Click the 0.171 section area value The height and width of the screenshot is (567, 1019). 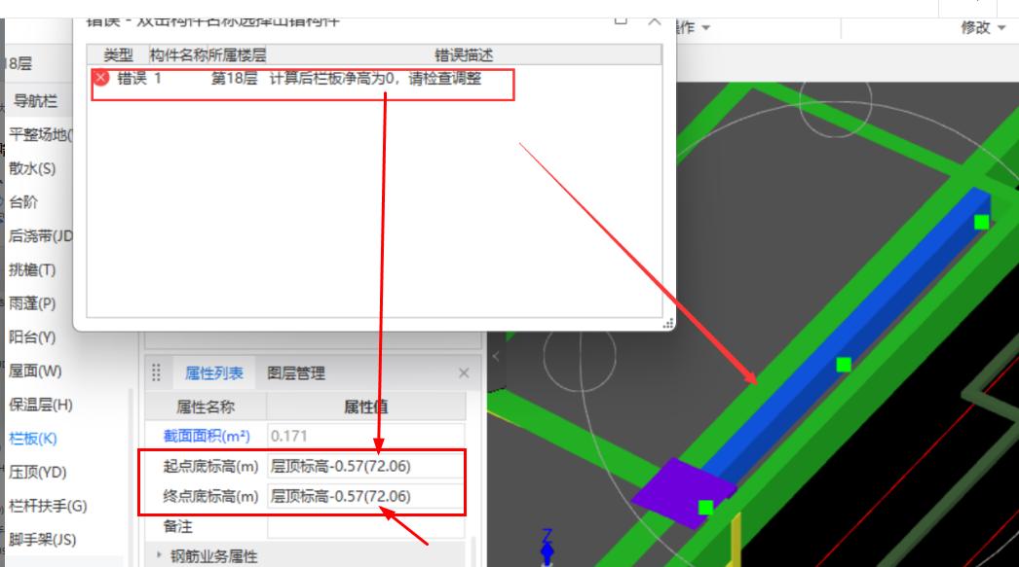click(366, 436)
